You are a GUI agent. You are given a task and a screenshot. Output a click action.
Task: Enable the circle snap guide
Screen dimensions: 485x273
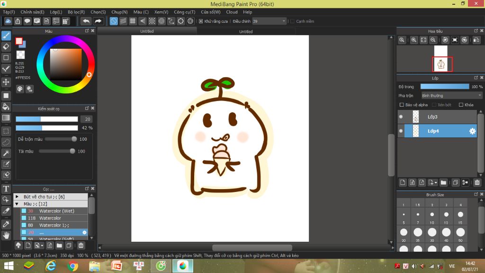[162, 21]
